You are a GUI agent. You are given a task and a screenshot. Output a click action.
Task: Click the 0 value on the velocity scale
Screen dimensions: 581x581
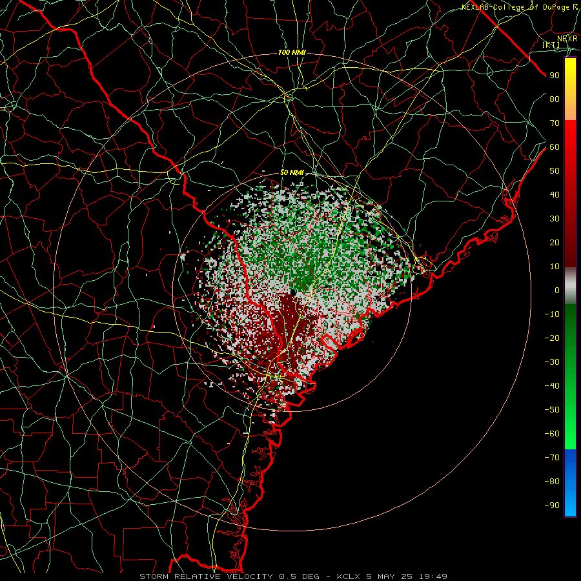point(557,290)
